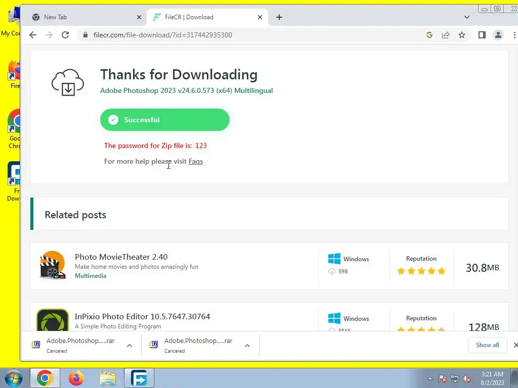Screen dimensions: 518x388
Task: Open Photo MovieTheater 2.40 post
Action: [x=121, y=257]
